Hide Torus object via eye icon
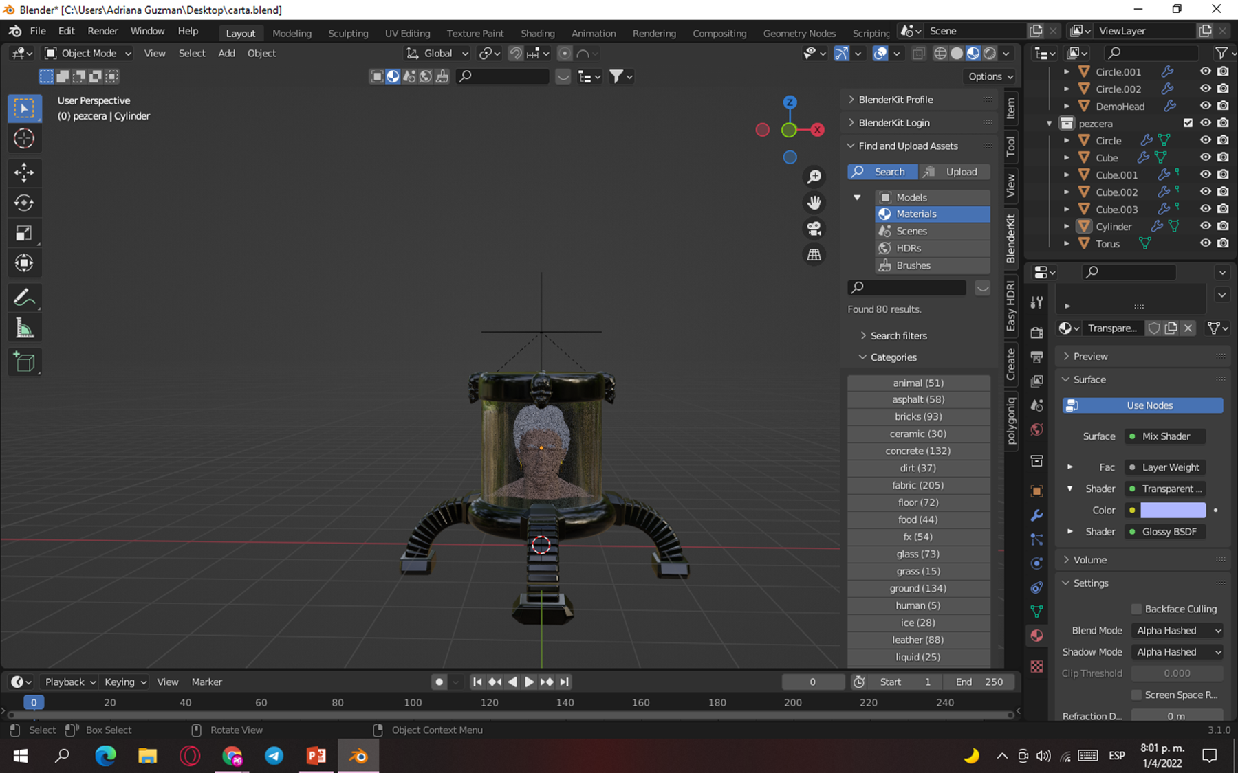The image size is (1238, 773). (1206, 243)
